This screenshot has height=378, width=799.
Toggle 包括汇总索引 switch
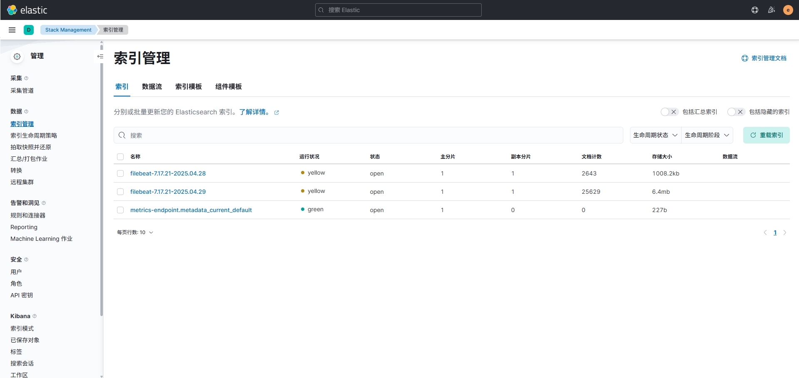point(669,112)
